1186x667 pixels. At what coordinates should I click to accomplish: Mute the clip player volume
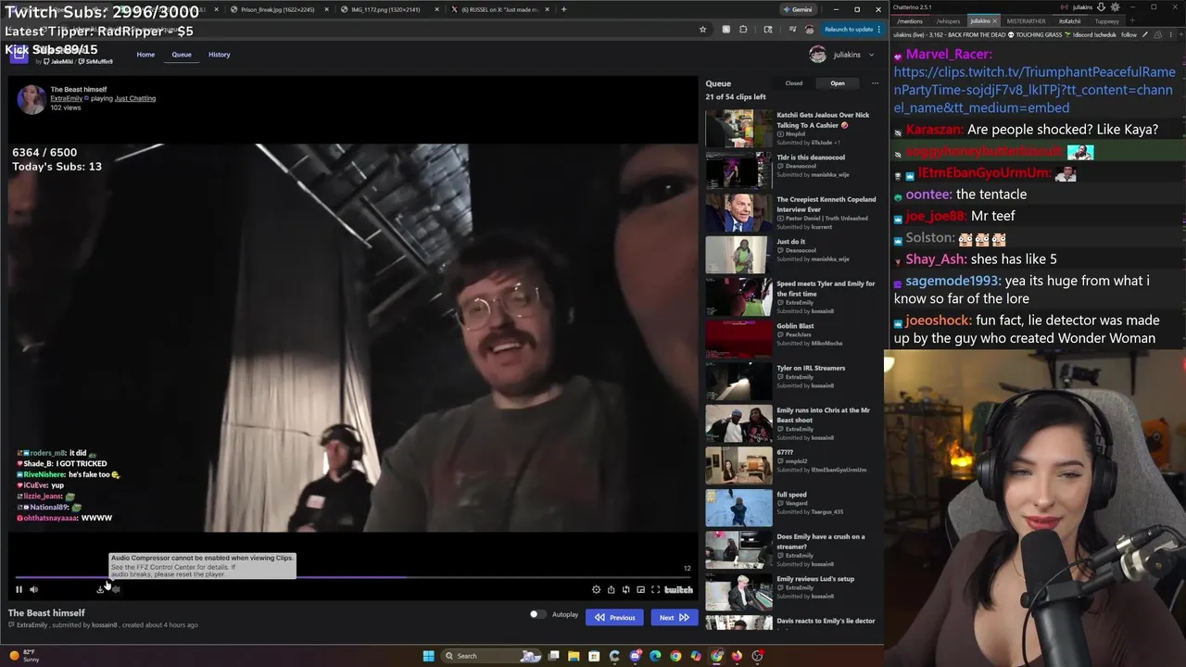[x=33, y=589]
